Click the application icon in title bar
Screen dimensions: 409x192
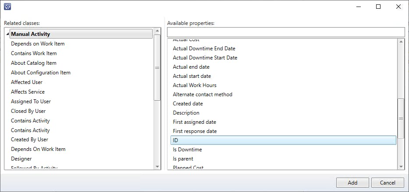coord(7,7)
